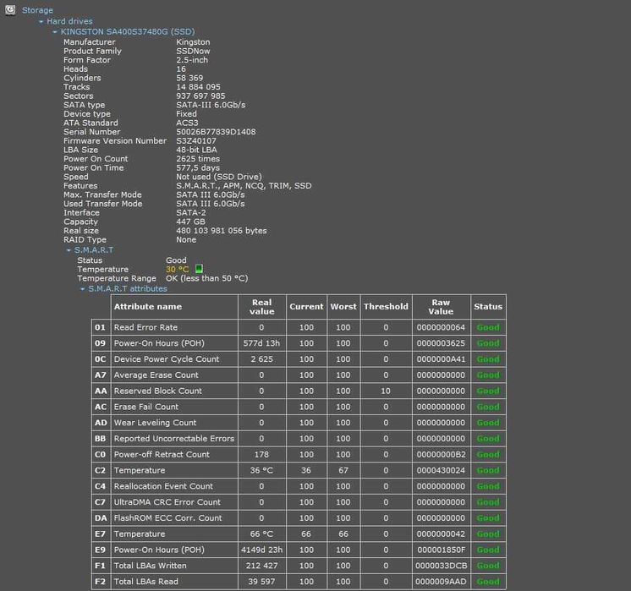This screenshot has height=591, width=631.
Task: Open the Storage heading link
Action: tap(37, 10)
